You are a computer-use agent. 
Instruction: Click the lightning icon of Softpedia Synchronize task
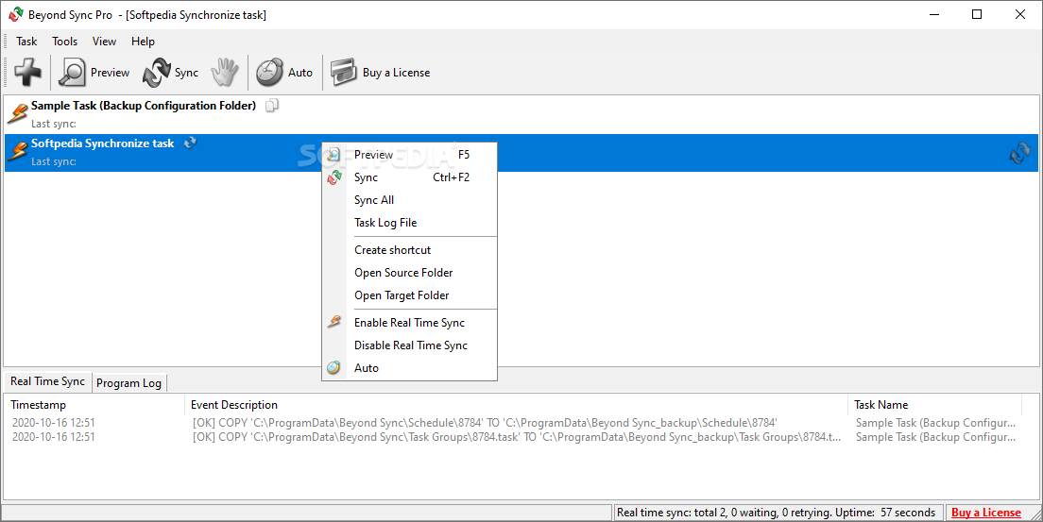click(x=17, y=152)
